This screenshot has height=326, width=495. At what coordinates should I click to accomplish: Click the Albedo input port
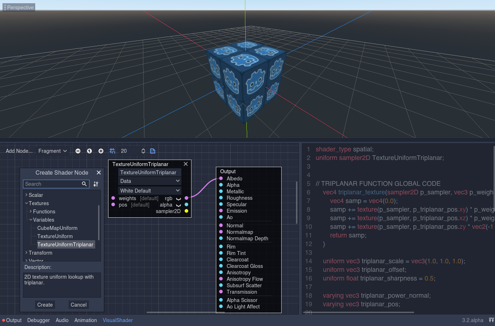pos(221,178)
